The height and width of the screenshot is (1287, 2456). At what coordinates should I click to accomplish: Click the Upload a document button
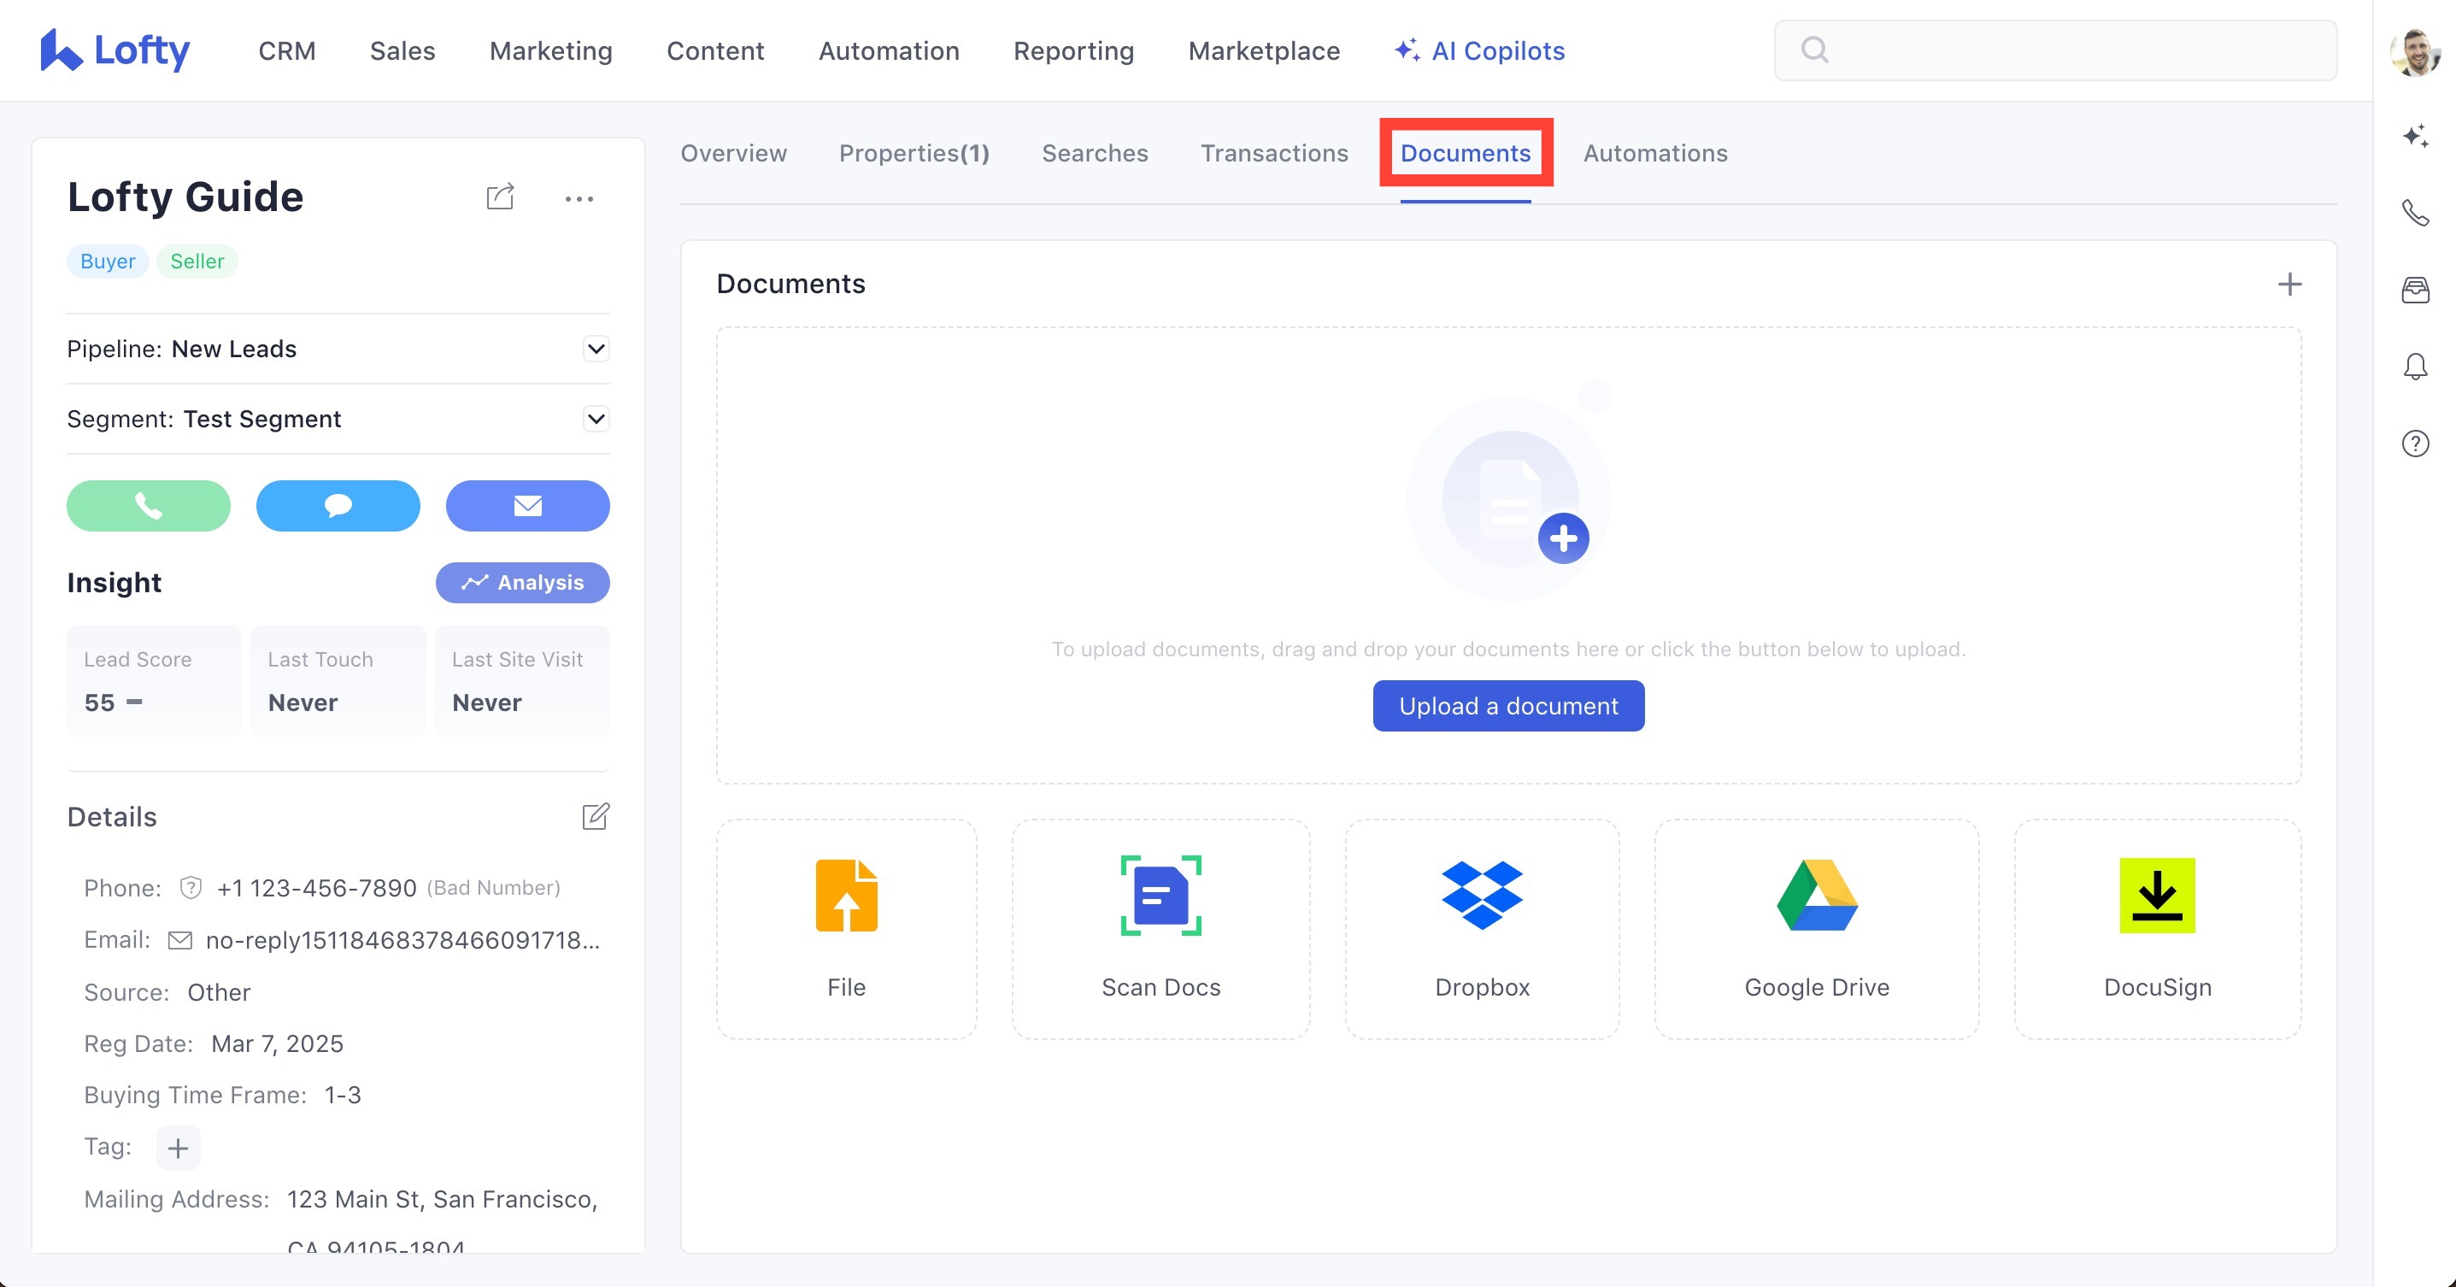1508,707
